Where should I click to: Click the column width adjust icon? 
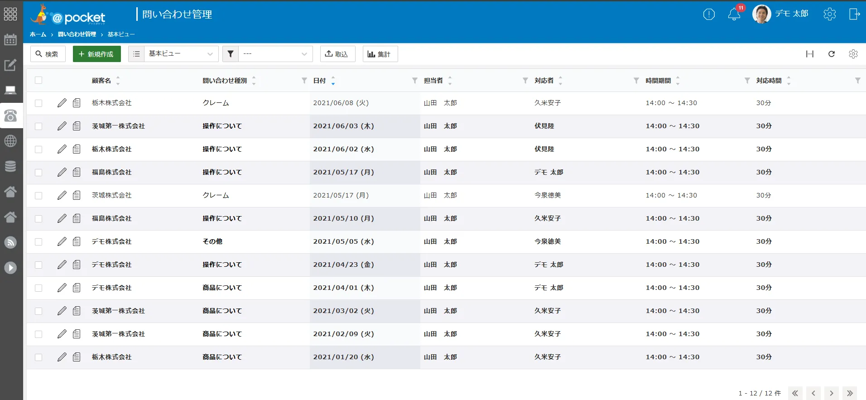tap(810, 54)
